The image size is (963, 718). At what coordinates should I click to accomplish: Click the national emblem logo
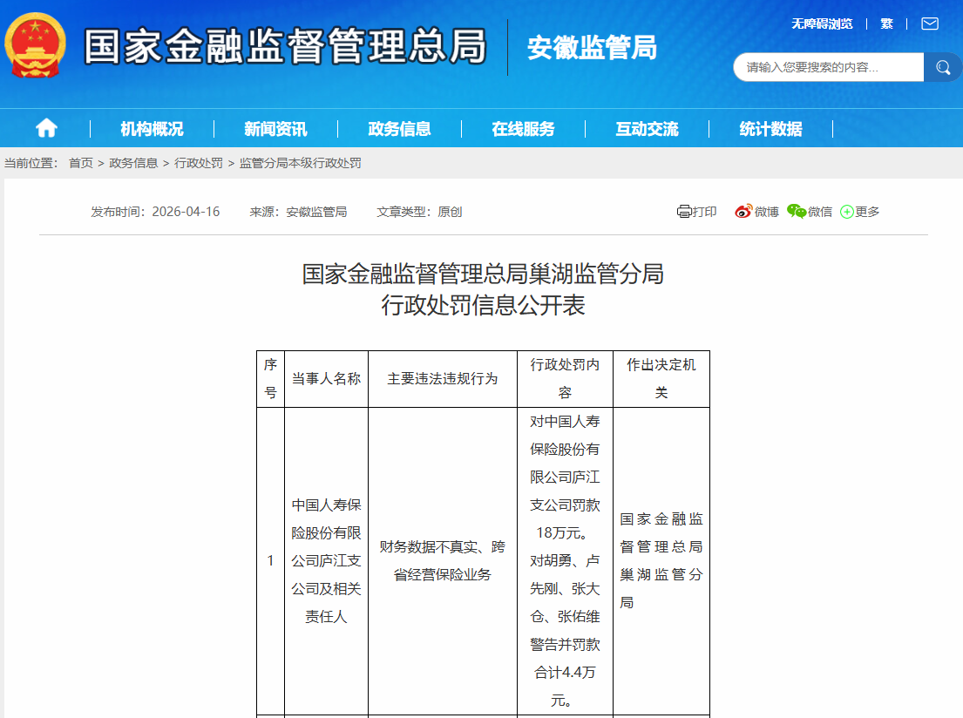click(x=36, y=45)
